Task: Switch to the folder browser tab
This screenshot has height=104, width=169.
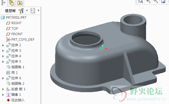Action: 12,3
